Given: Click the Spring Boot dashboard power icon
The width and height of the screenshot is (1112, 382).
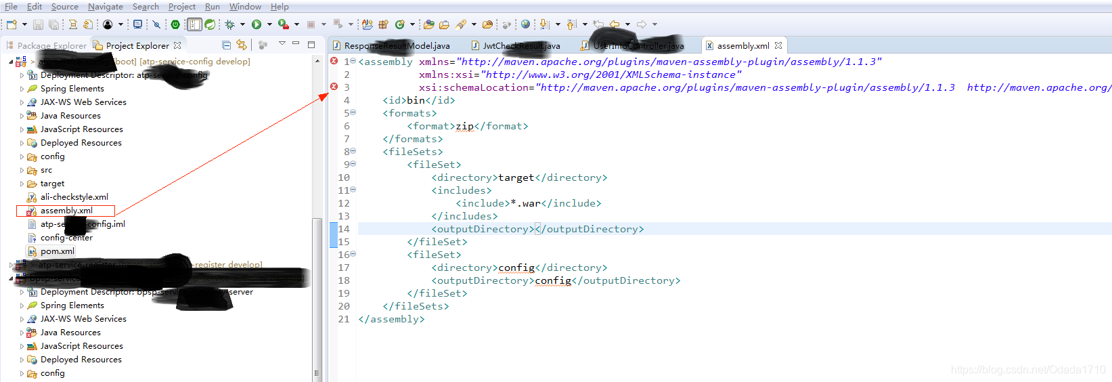Looking at the screenshot, I should (x=175, y=24).
